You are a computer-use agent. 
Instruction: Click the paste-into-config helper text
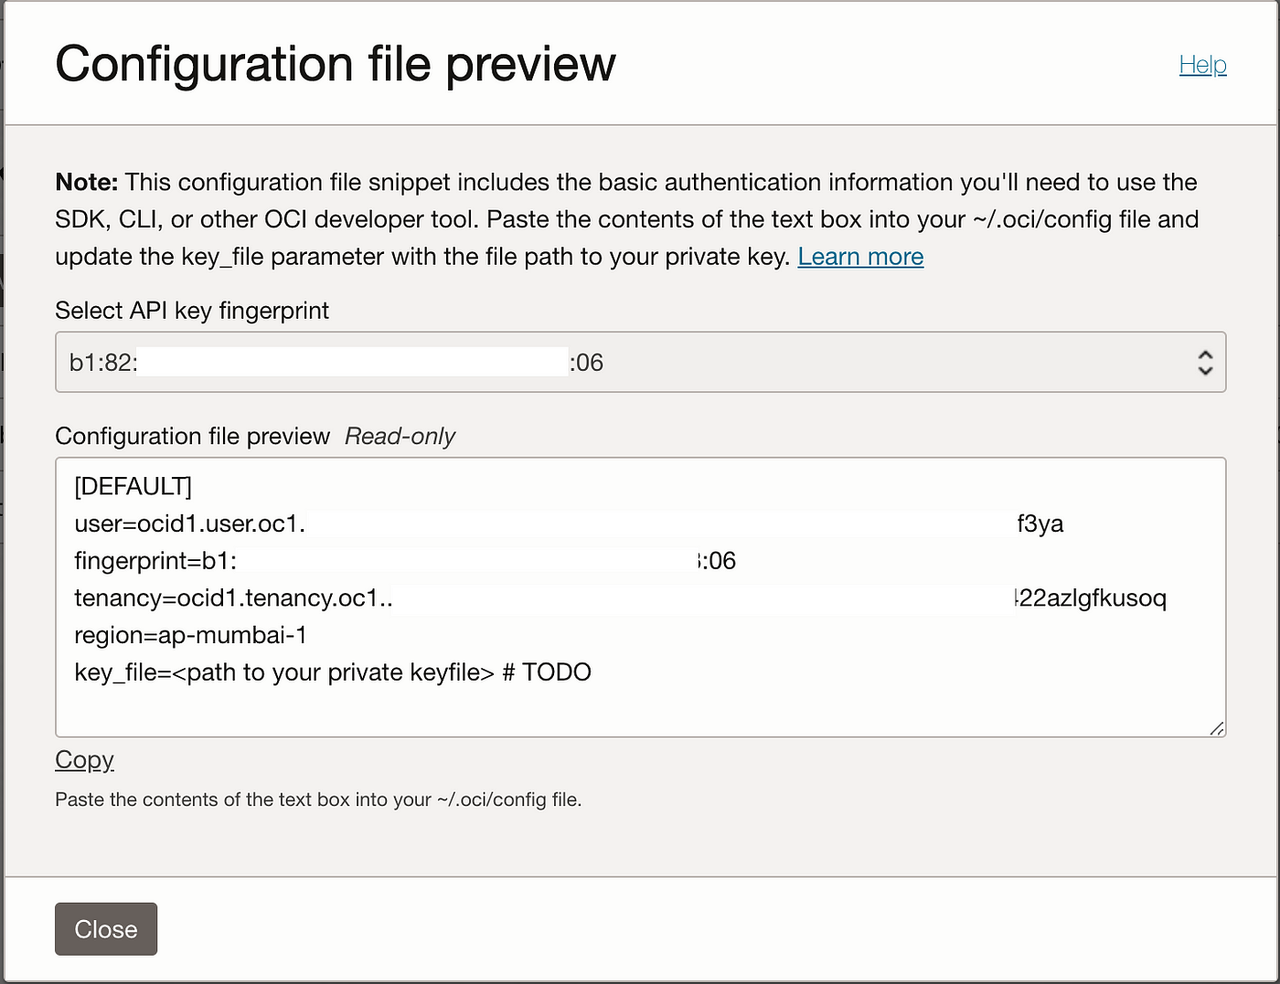[x=318, y=799]
